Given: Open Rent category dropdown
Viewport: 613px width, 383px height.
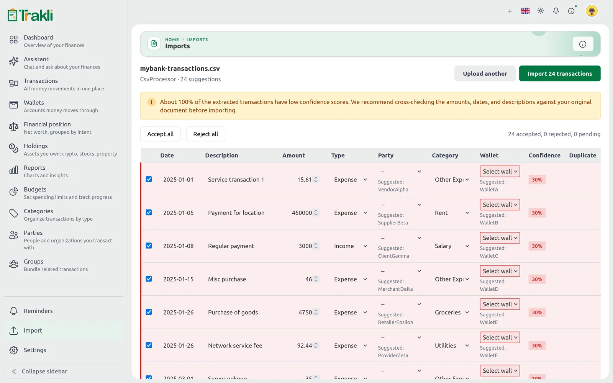Looking at the screenshot, I should (x=452, y=213).
